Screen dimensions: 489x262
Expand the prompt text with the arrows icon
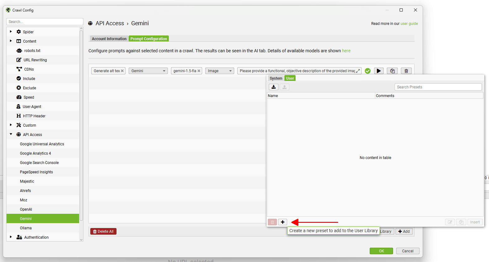(358, 71)
